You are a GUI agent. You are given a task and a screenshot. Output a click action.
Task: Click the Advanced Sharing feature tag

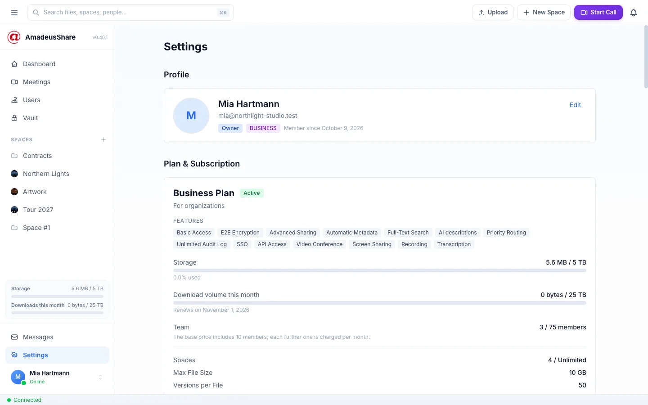click(x=293, y=233)
